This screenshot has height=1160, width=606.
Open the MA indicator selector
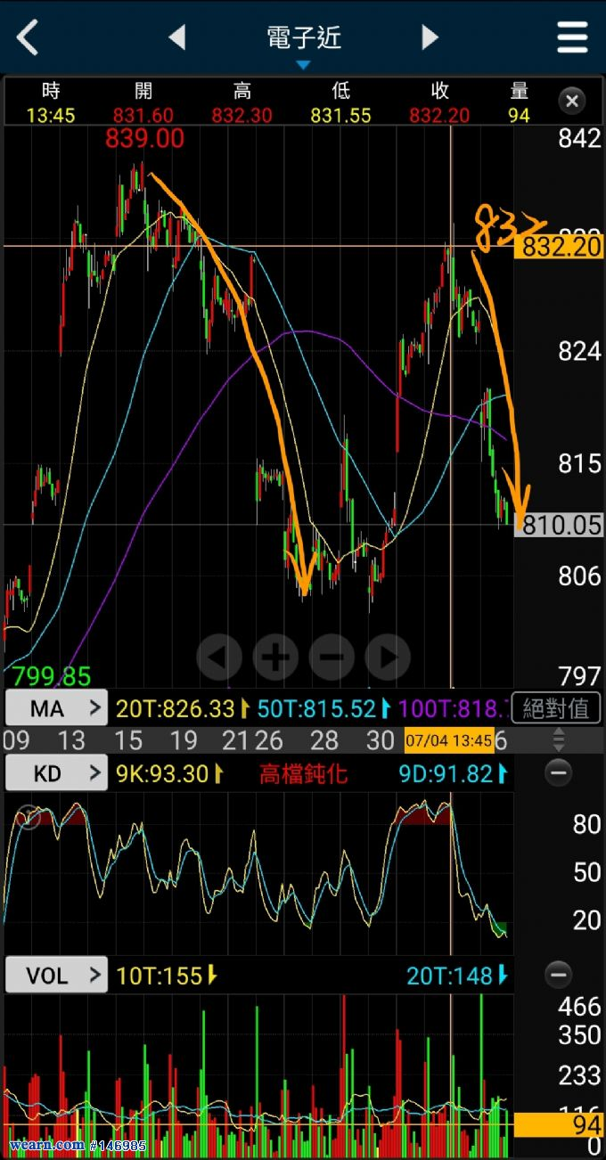coord(56,708)
